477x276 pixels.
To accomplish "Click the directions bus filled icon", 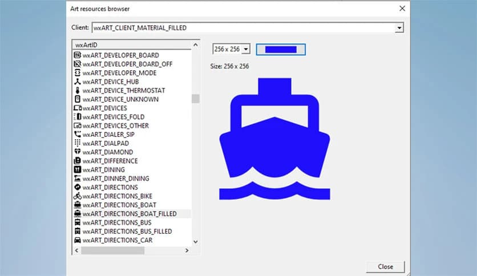I will tap(78, 232).
